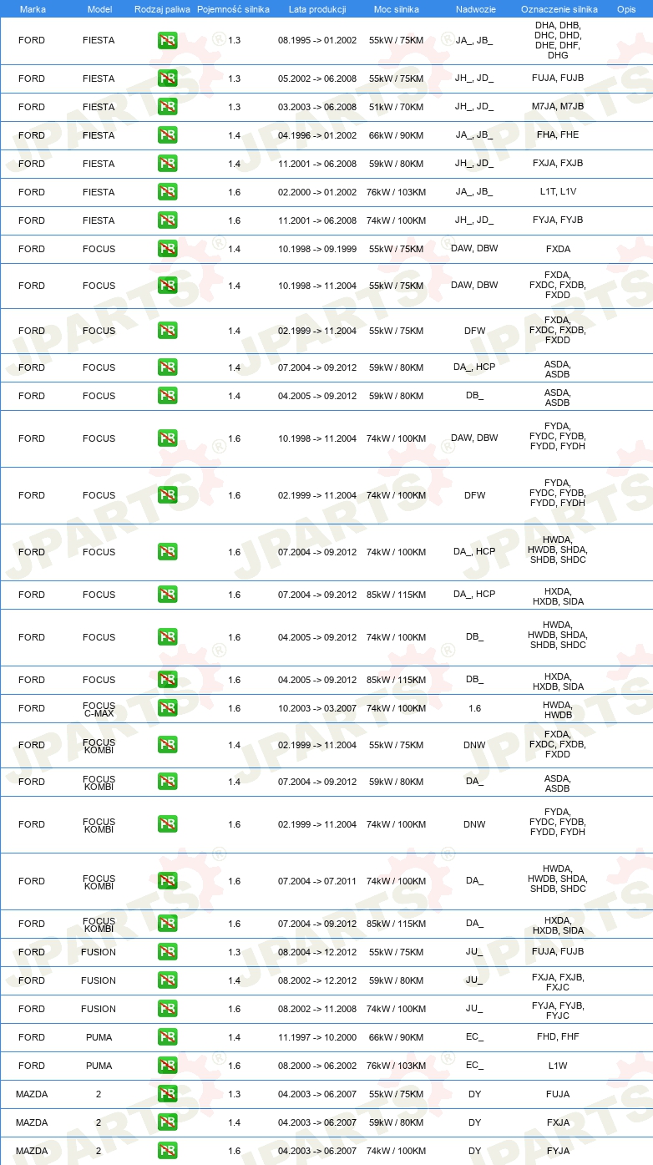653x1165 pixels.
Task: Click engine code cell L1T, L1V
Action: coord(558,192)
